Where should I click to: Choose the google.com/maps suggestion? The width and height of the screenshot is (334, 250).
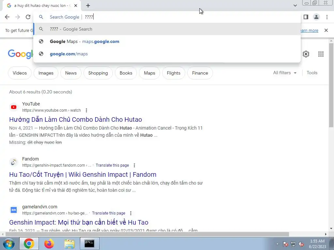tap(167, 54)
